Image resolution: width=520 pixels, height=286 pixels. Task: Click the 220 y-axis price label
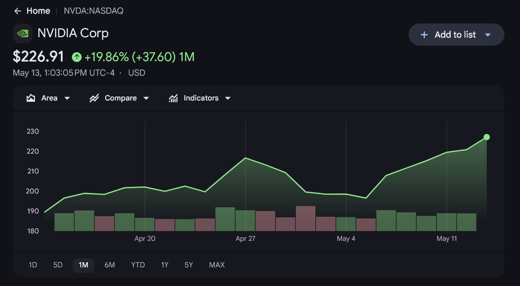(x=33, y=151)
